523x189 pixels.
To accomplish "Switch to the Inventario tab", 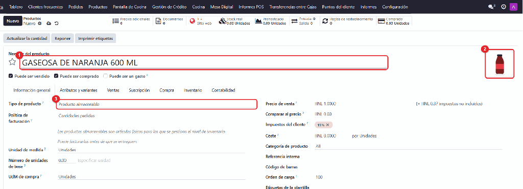I will (x=193, y=90).
